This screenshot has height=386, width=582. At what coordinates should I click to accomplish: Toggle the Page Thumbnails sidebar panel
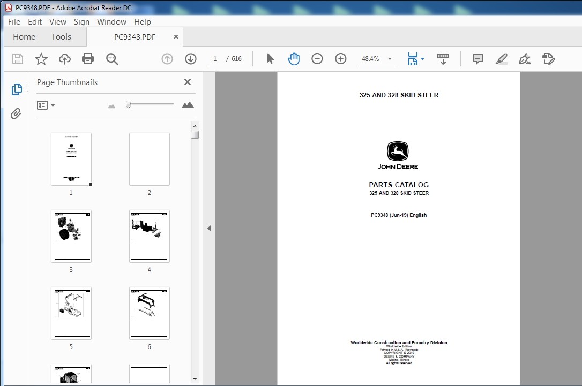coord(16,89)
